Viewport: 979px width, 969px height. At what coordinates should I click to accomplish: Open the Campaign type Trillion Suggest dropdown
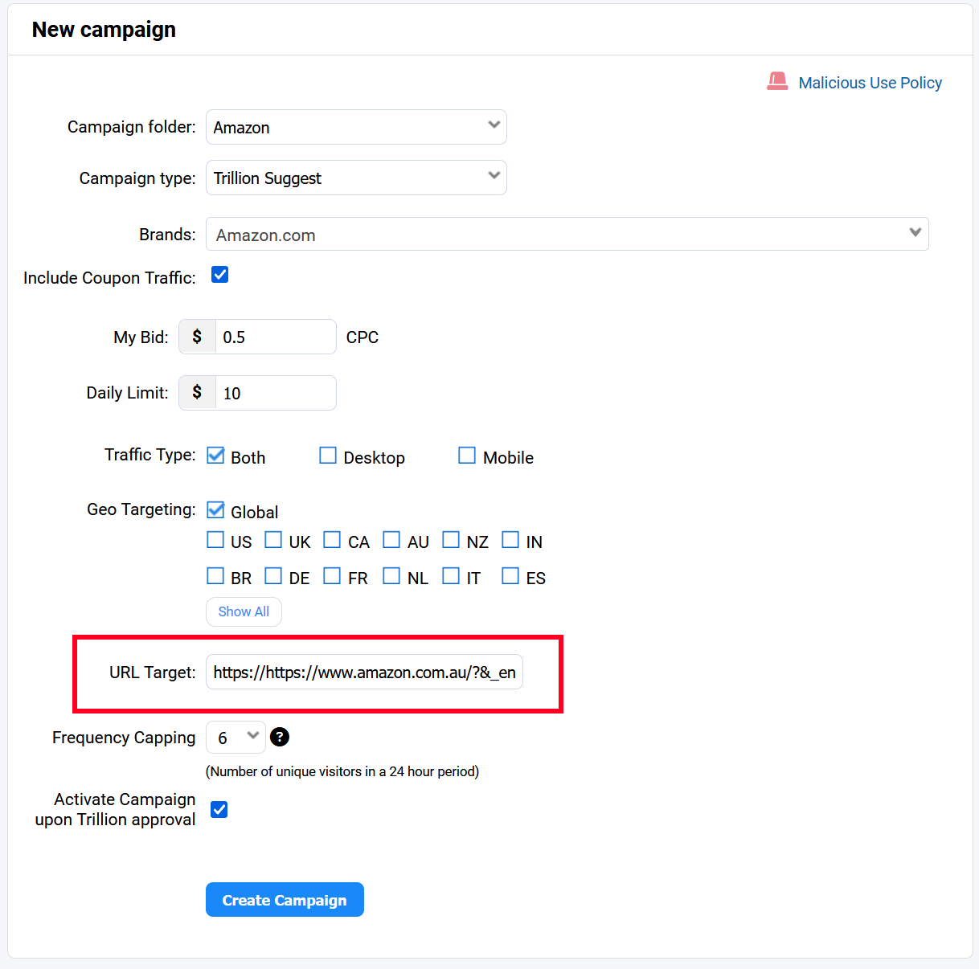click(356, 178)
